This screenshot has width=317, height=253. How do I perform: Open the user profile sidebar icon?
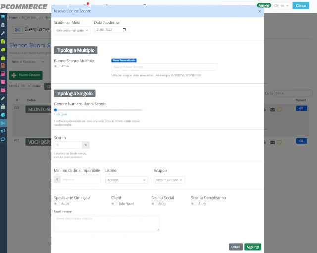click(3, 25)
